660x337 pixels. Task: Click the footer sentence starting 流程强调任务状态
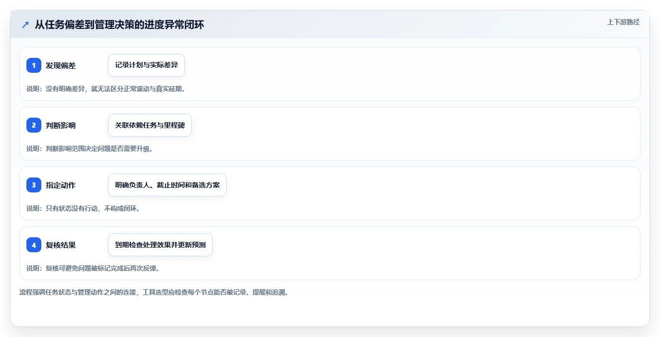(154, 292)
